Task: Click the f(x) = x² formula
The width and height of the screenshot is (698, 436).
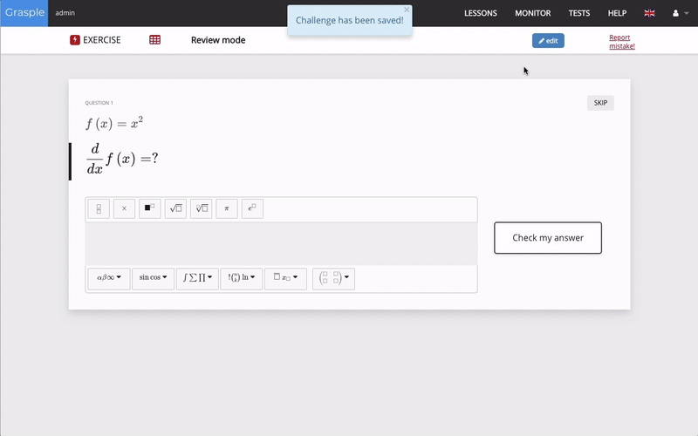Action: pos(114,123)
